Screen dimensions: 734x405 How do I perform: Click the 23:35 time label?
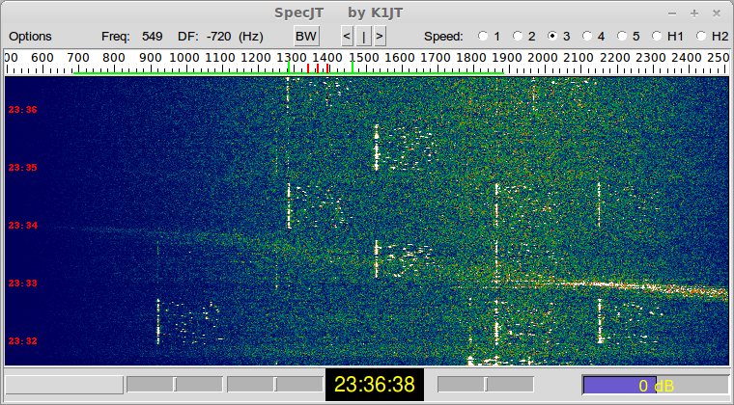click(x=22, y=168)
